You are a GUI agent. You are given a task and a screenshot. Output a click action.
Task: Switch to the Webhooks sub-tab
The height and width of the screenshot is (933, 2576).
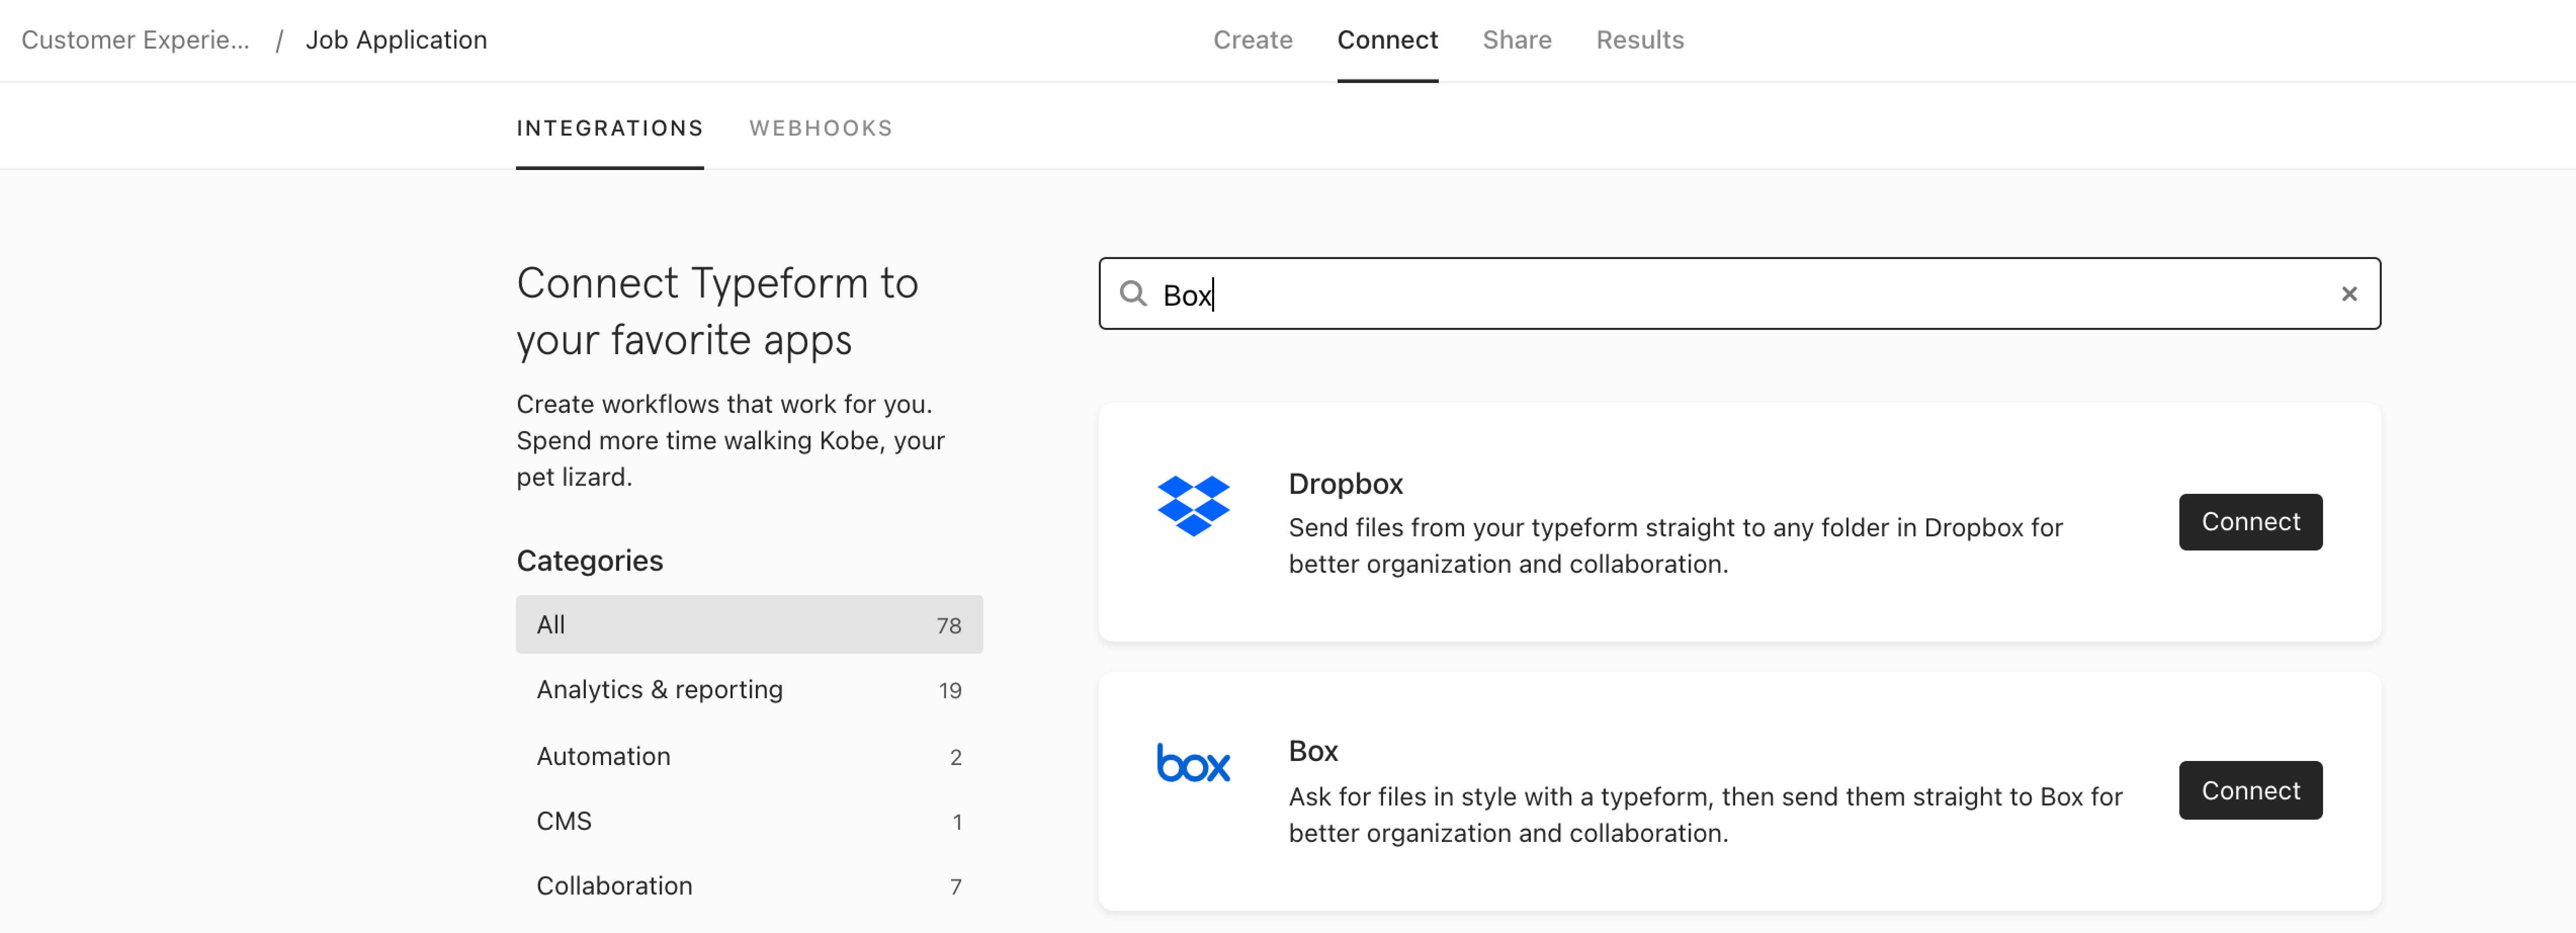click(820, 128)
